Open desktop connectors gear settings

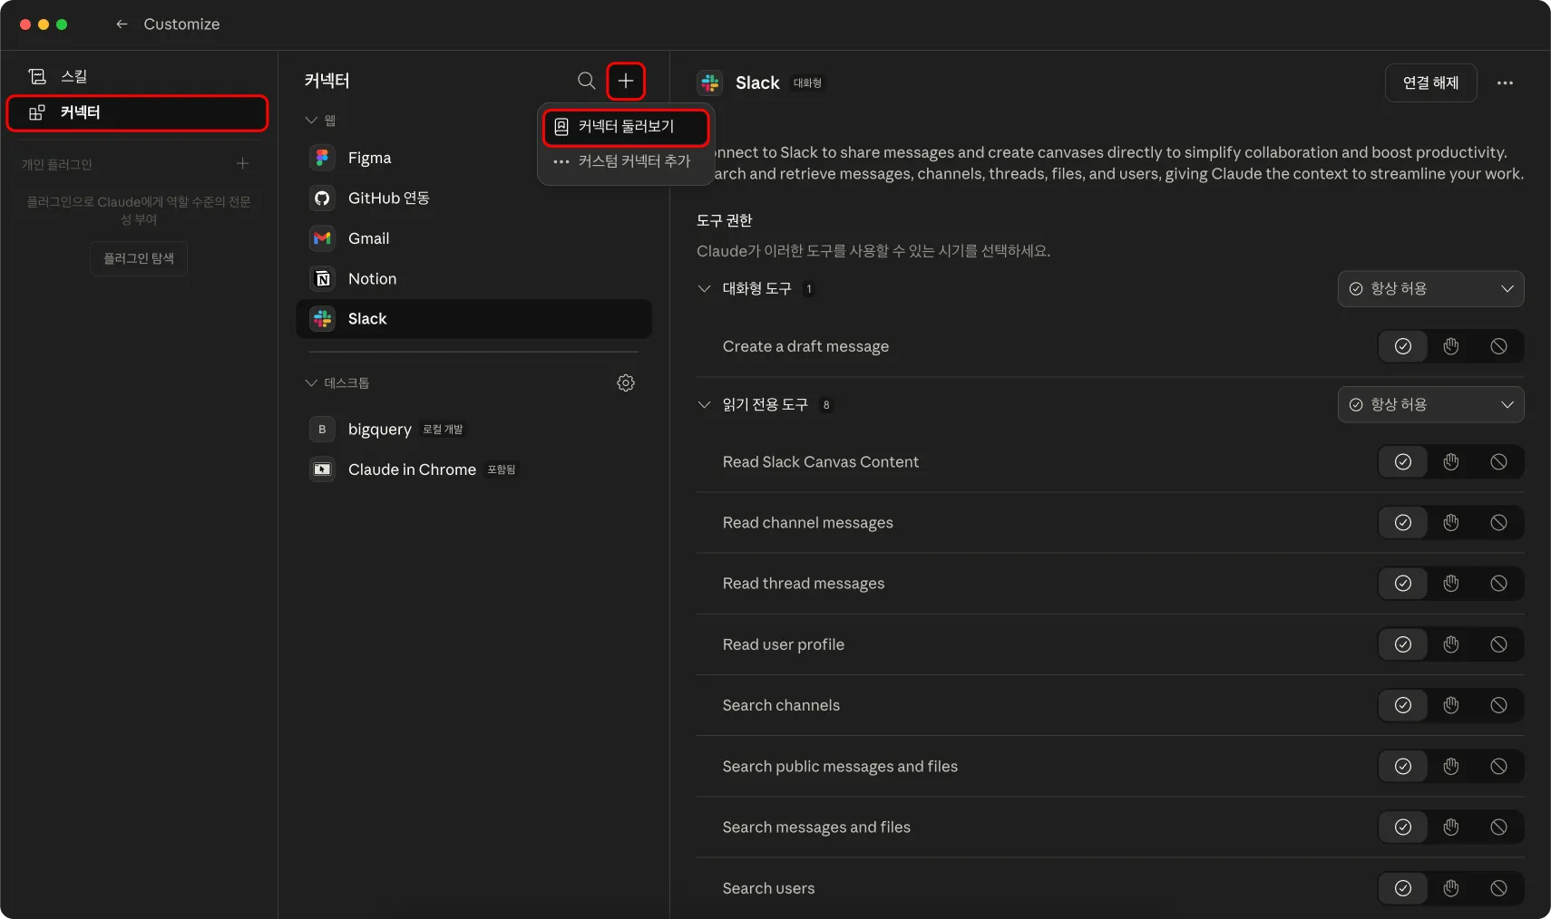626,383
